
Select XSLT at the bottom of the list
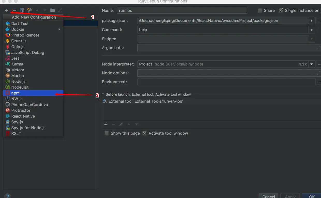[33, 134]
